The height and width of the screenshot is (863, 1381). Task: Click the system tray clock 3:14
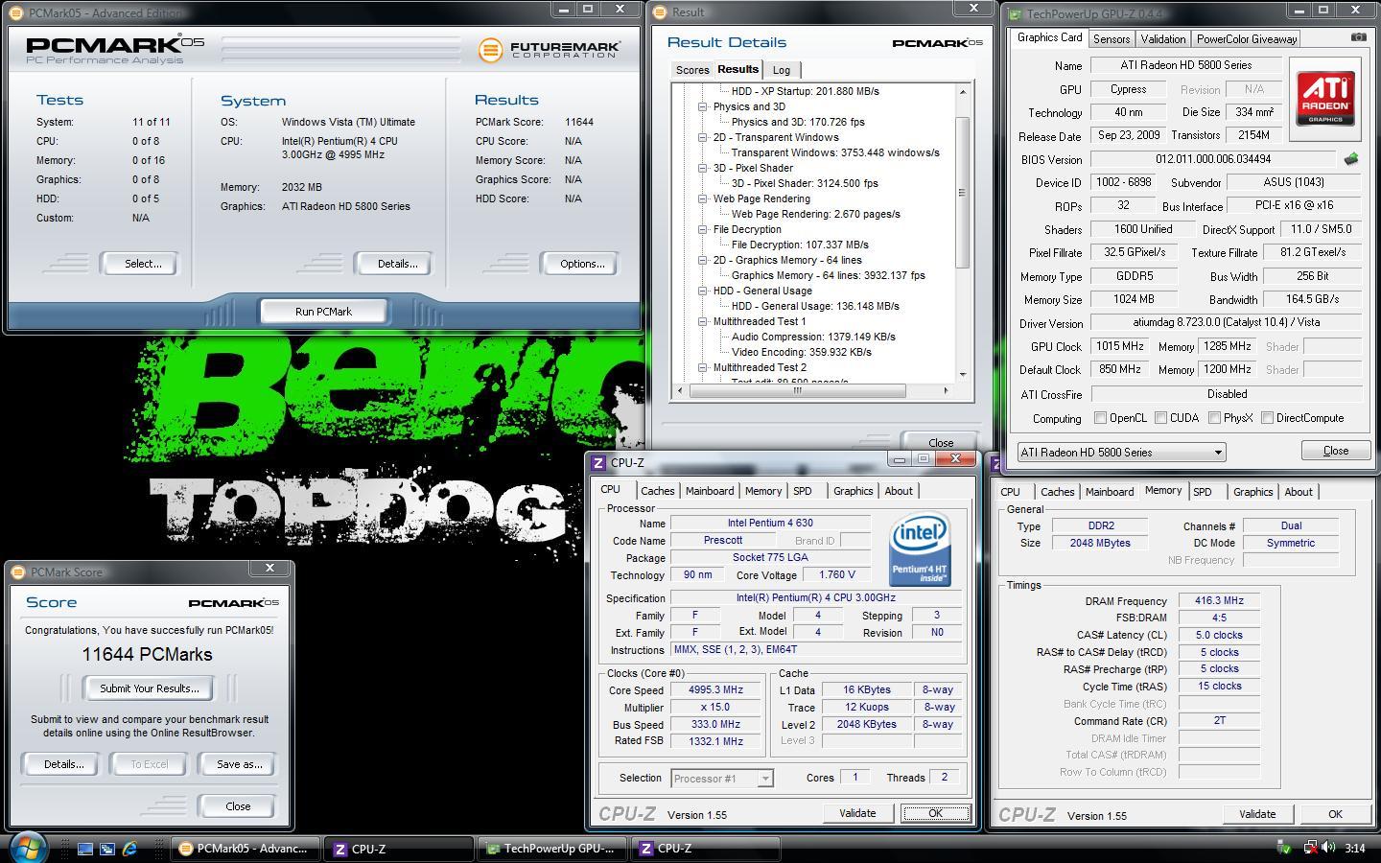[1355, 849]
